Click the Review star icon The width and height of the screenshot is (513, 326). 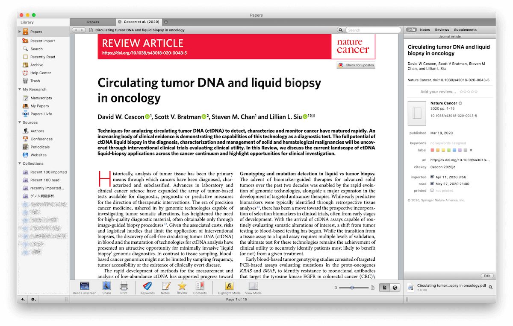(x=182, y=286)
